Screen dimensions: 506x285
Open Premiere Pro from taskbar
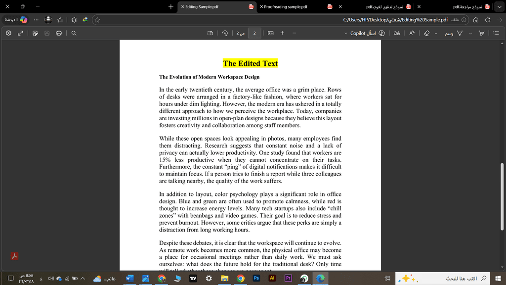(x=288, y=278)
